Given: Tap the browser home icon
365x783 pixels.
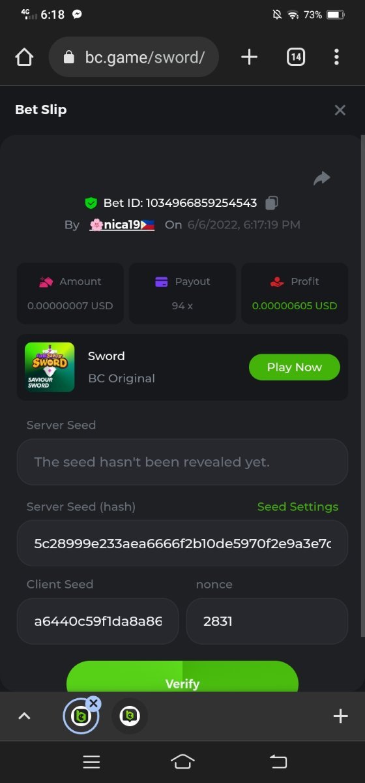Looking at the screenshot, I should [24, 57].
